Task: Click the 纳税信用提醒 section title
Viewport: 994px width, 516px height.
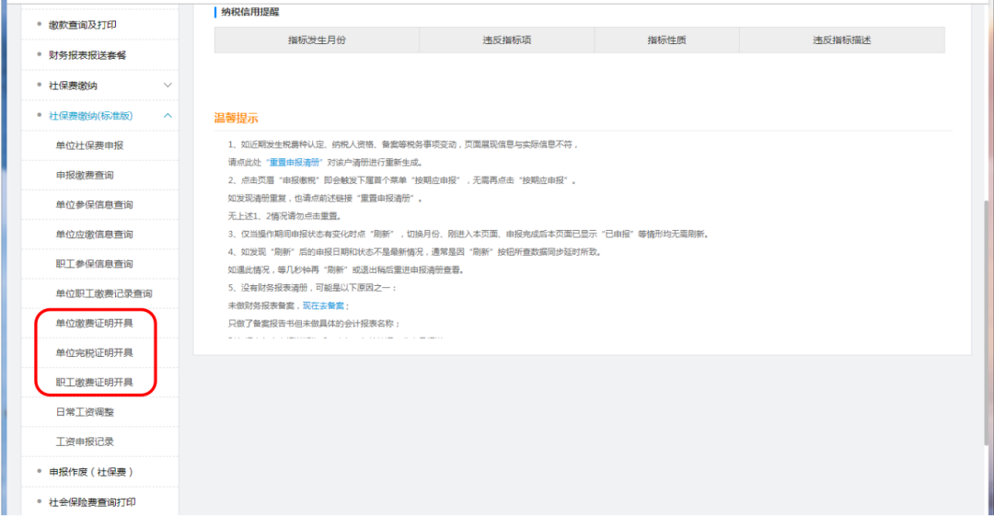Action: coord(249,12)
